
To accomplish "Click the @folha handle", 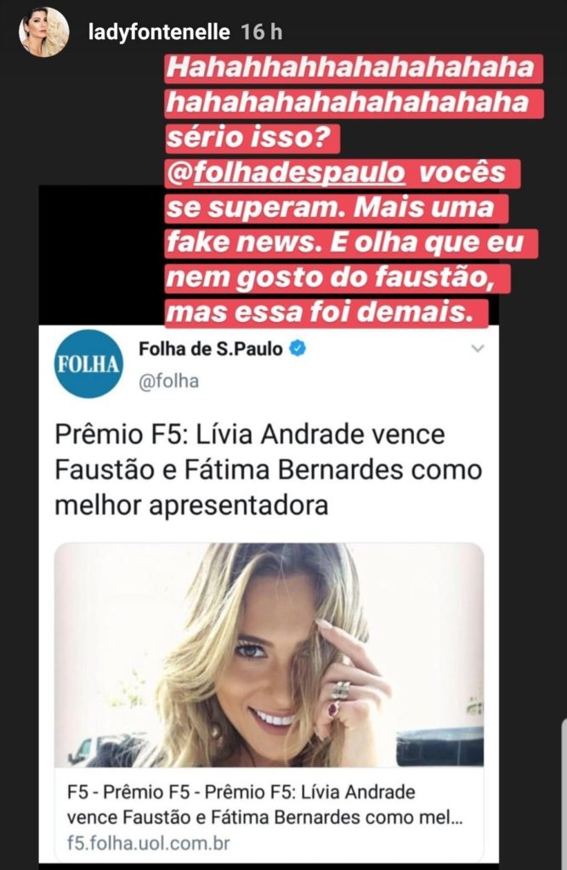I will (x=169, y=381).
